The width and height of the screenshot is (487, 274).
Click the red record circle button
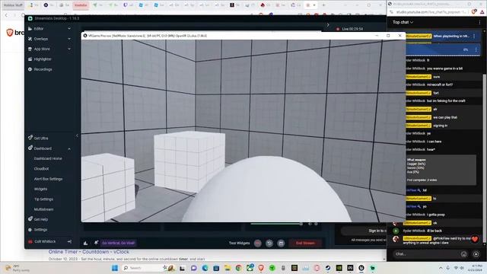point(257,244)
